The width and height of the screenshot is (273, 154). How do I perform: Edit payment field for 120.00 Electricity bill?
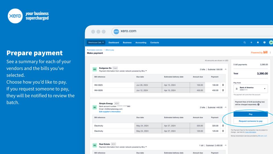click(212, 131)
